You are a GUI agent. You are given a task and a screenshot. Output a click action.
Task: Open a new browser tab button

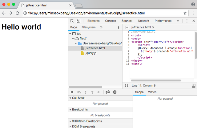pyautogui.click(x=79, y=6)
